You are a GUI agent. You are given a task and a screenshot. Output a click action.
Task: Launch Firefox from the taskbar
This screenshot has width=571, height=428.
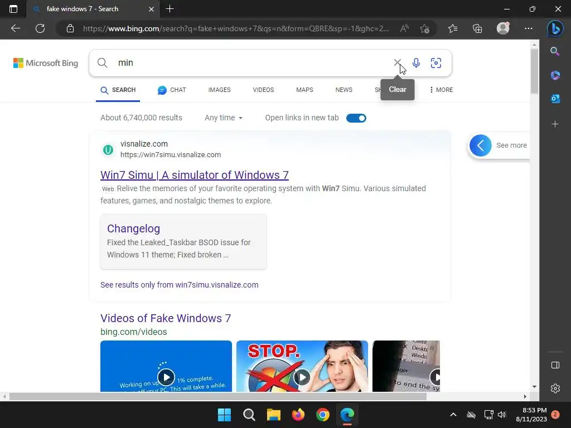click(298, 415)
